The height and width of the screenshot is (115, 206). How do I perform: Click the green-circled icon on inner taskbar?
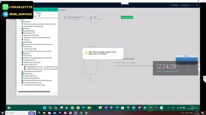[x=150, y=108]
